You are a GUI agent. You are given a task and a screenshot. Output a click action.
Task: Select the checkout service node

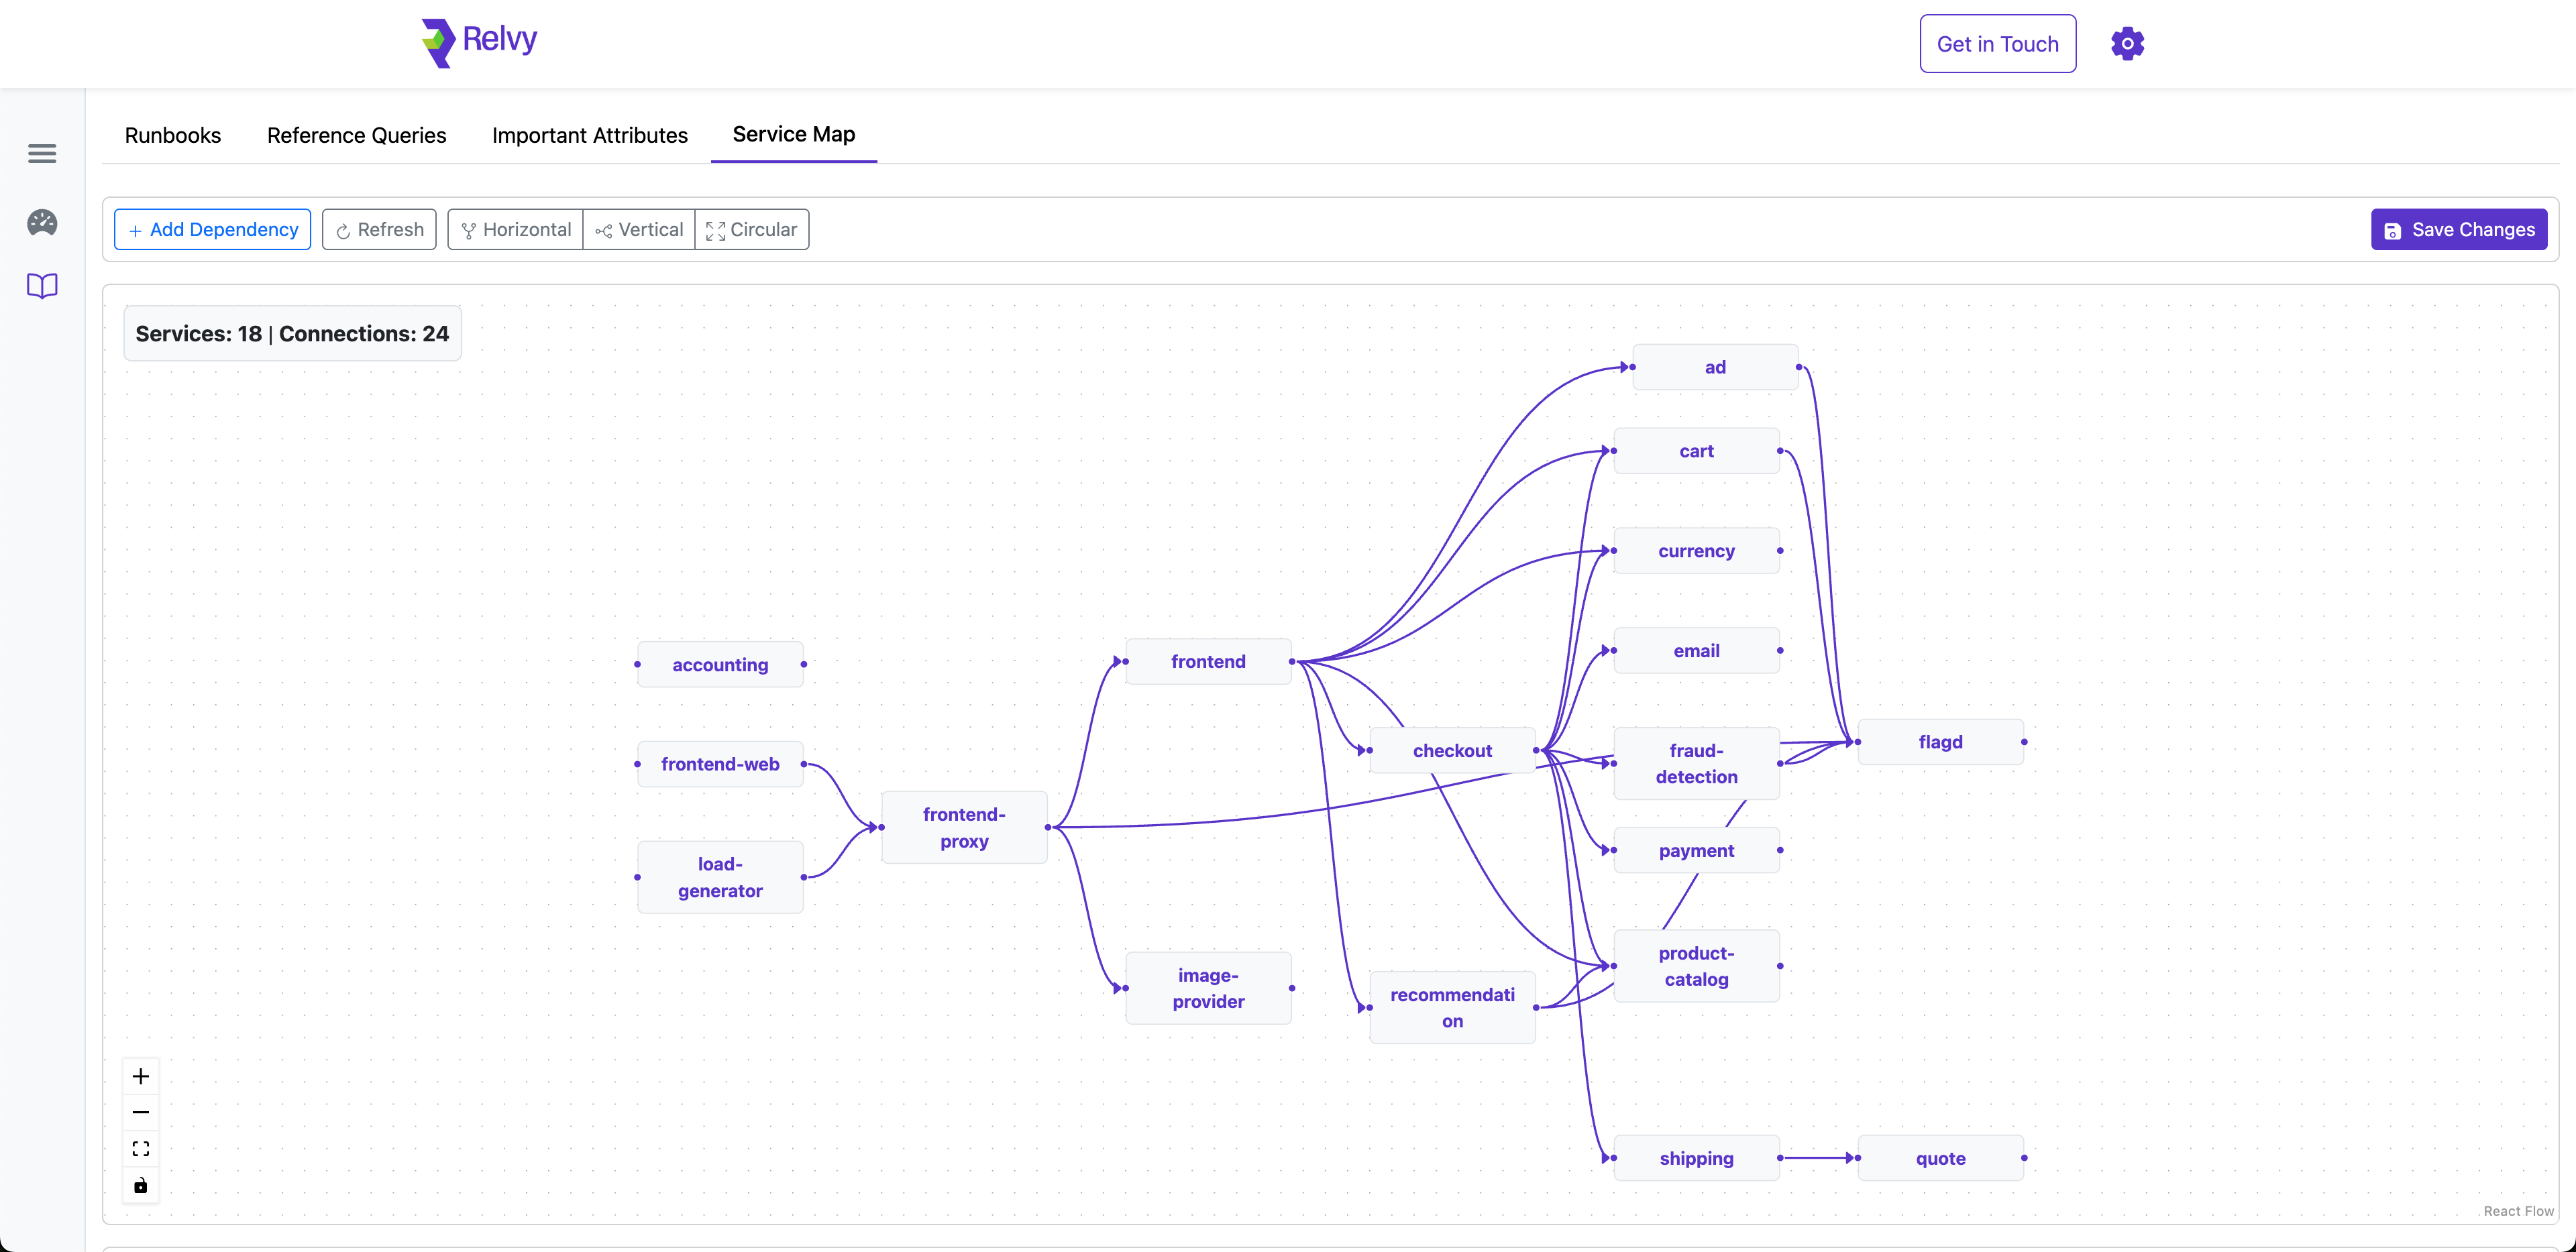tap(1452, 750)
